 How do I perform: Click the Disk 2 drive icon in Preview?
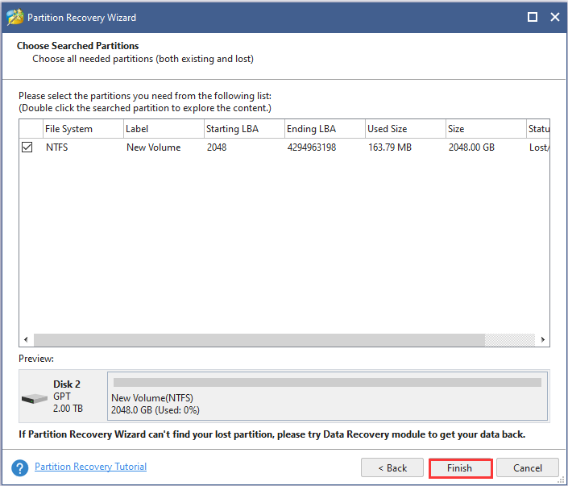click(35, 399)
